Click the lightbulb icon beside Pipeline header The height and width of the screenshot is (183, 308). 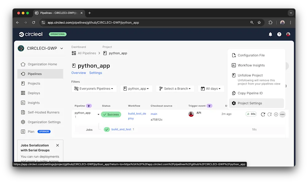click(x=89, y=106)
